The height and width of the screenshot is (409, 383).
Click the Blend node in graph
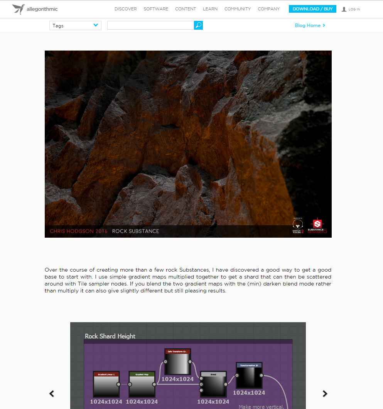tap(213, 384)
